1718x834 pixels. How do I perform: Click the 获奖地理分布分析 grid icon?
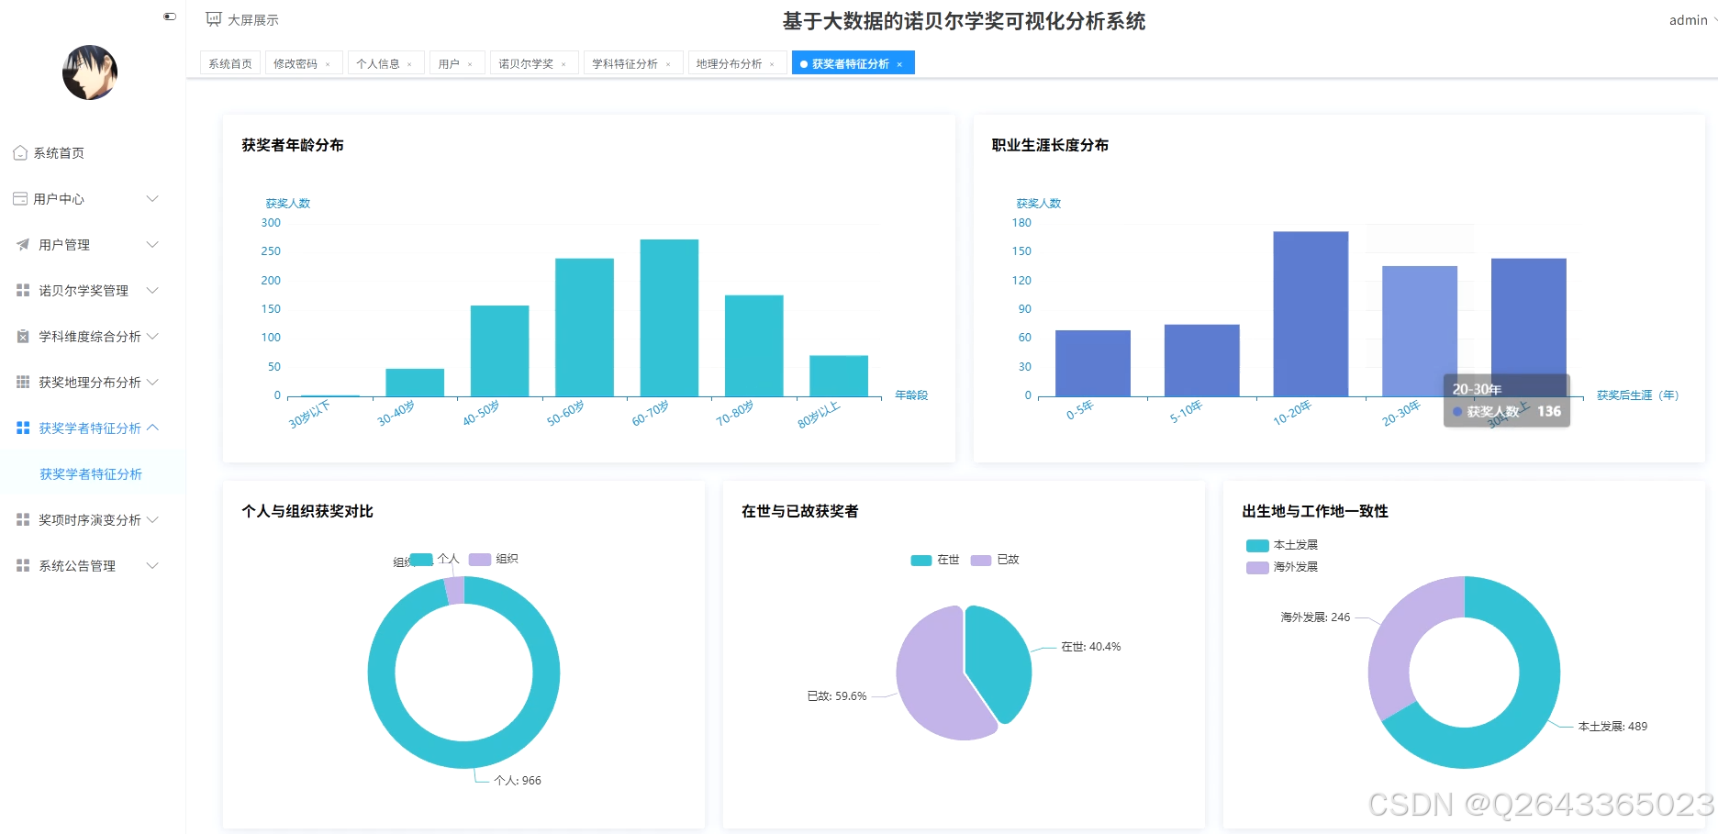[23, 382]
